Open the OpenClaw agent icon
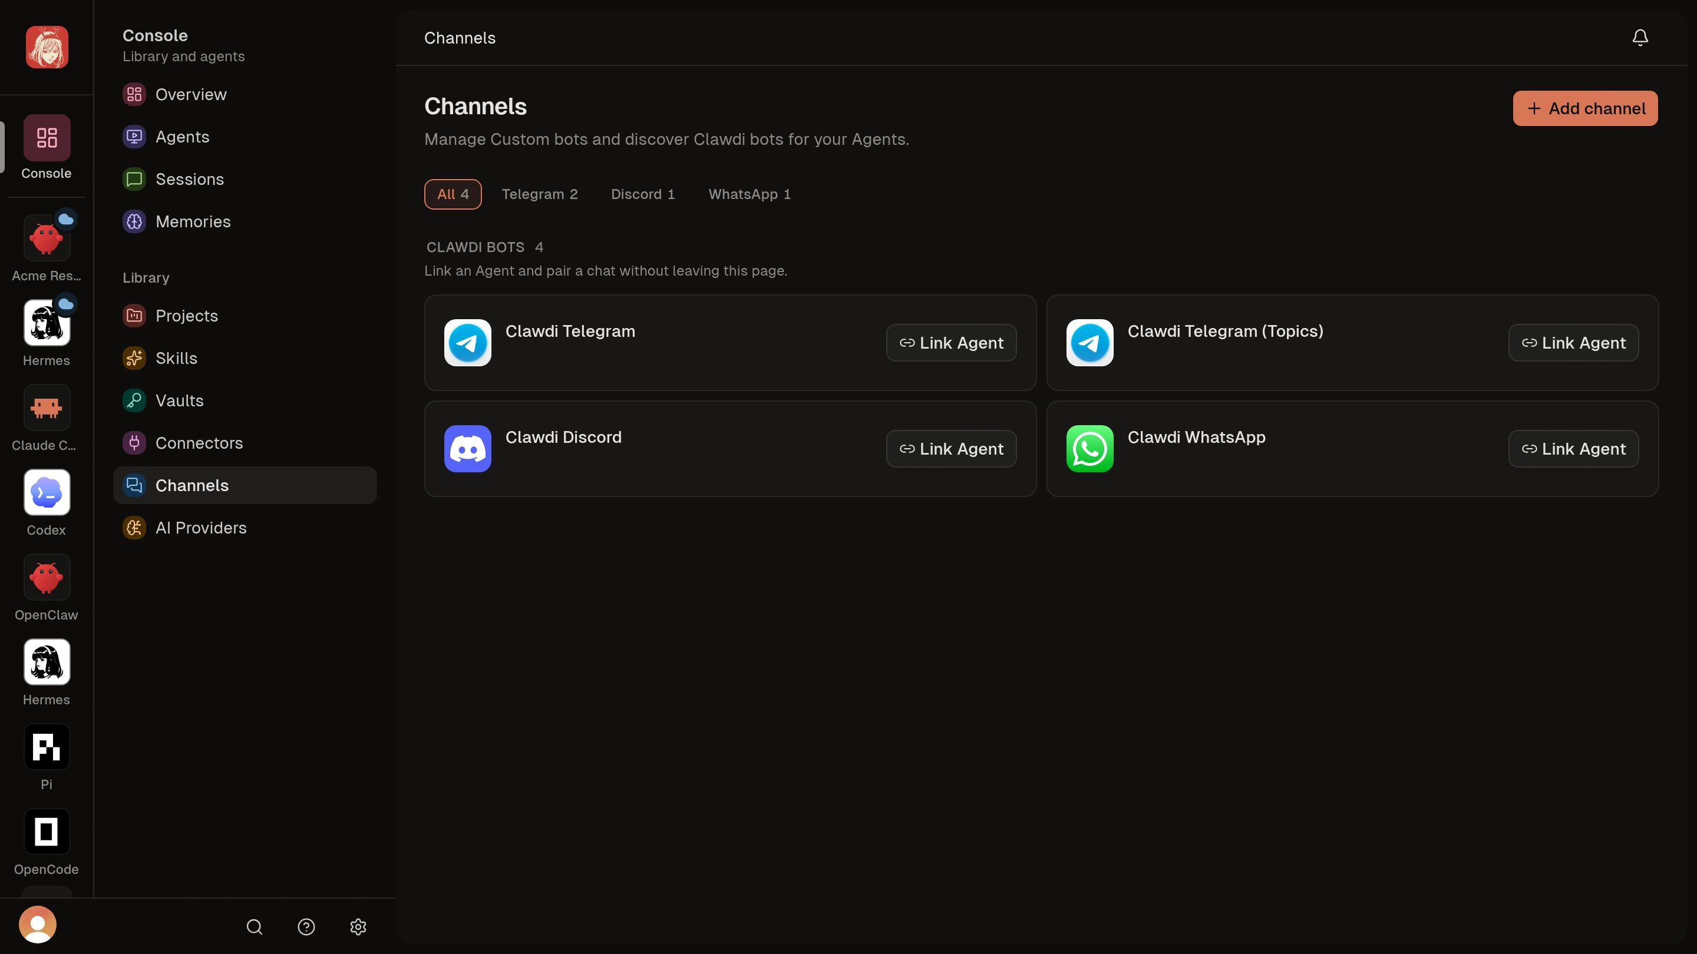Viewport: 1697px width, 954px height. (x=47, y=577)
